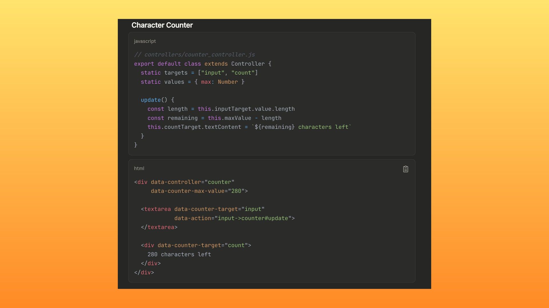This screenshot has height=308, width=549.
Task: Click the "javascript" language label
Action: [x=145, y=41]
